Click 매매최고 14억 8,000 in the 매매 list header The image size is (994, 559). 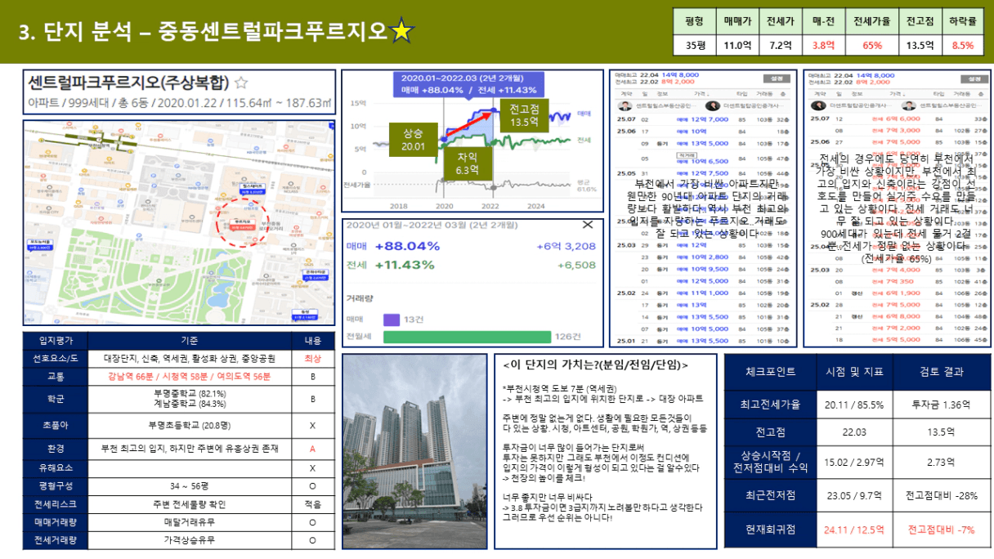[656, 75]
